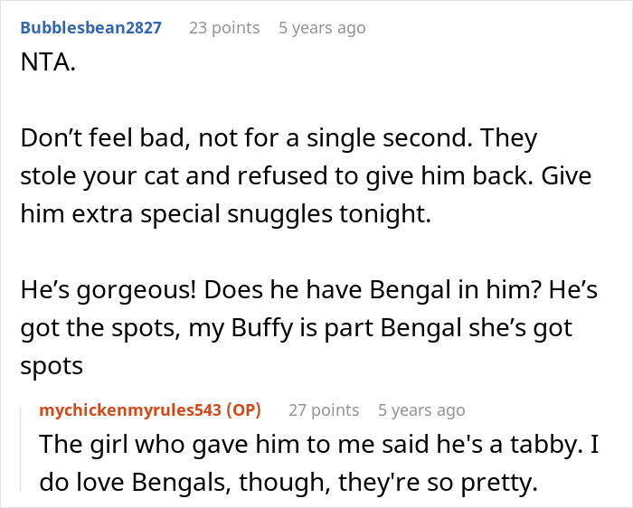The image size is (633, 508).
Task: Click the 27 points score label
Action: tap(323, 410)
